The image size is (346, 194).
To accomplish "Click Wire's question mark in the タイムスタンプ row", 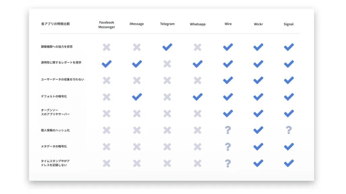I will point(228,163).
